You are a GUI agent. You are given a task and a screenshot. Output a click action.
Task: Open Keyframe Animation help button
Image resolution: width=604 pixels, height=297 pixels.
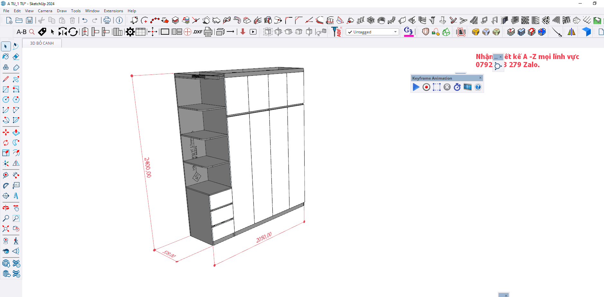[x=478, y=87]
